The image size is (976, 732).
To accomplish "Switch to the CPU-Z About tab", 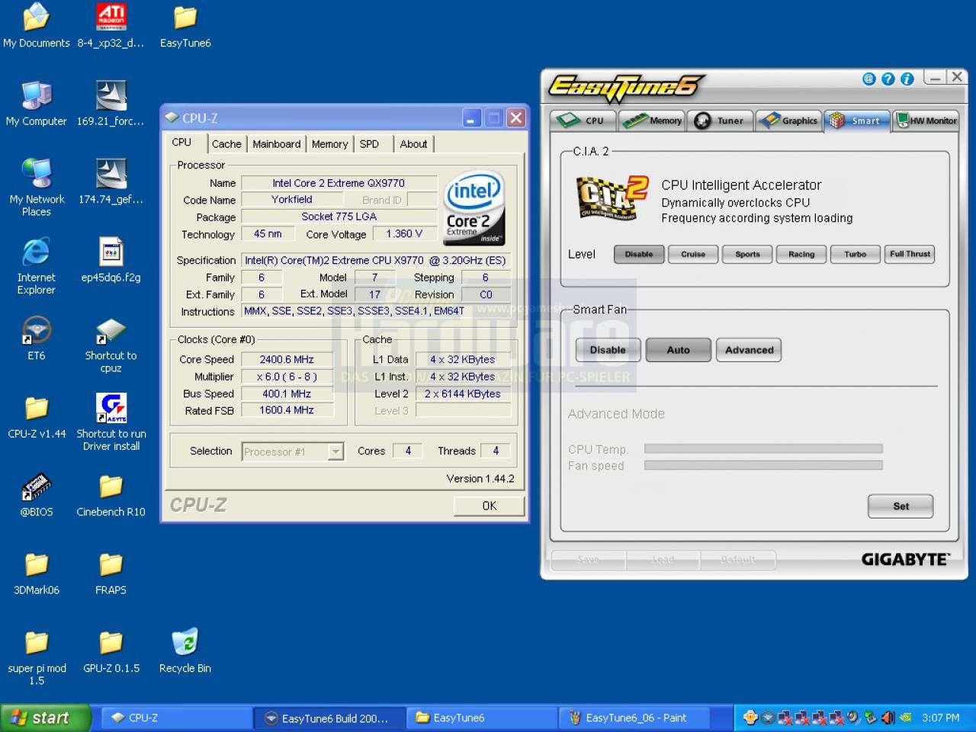I will point(413,143).
